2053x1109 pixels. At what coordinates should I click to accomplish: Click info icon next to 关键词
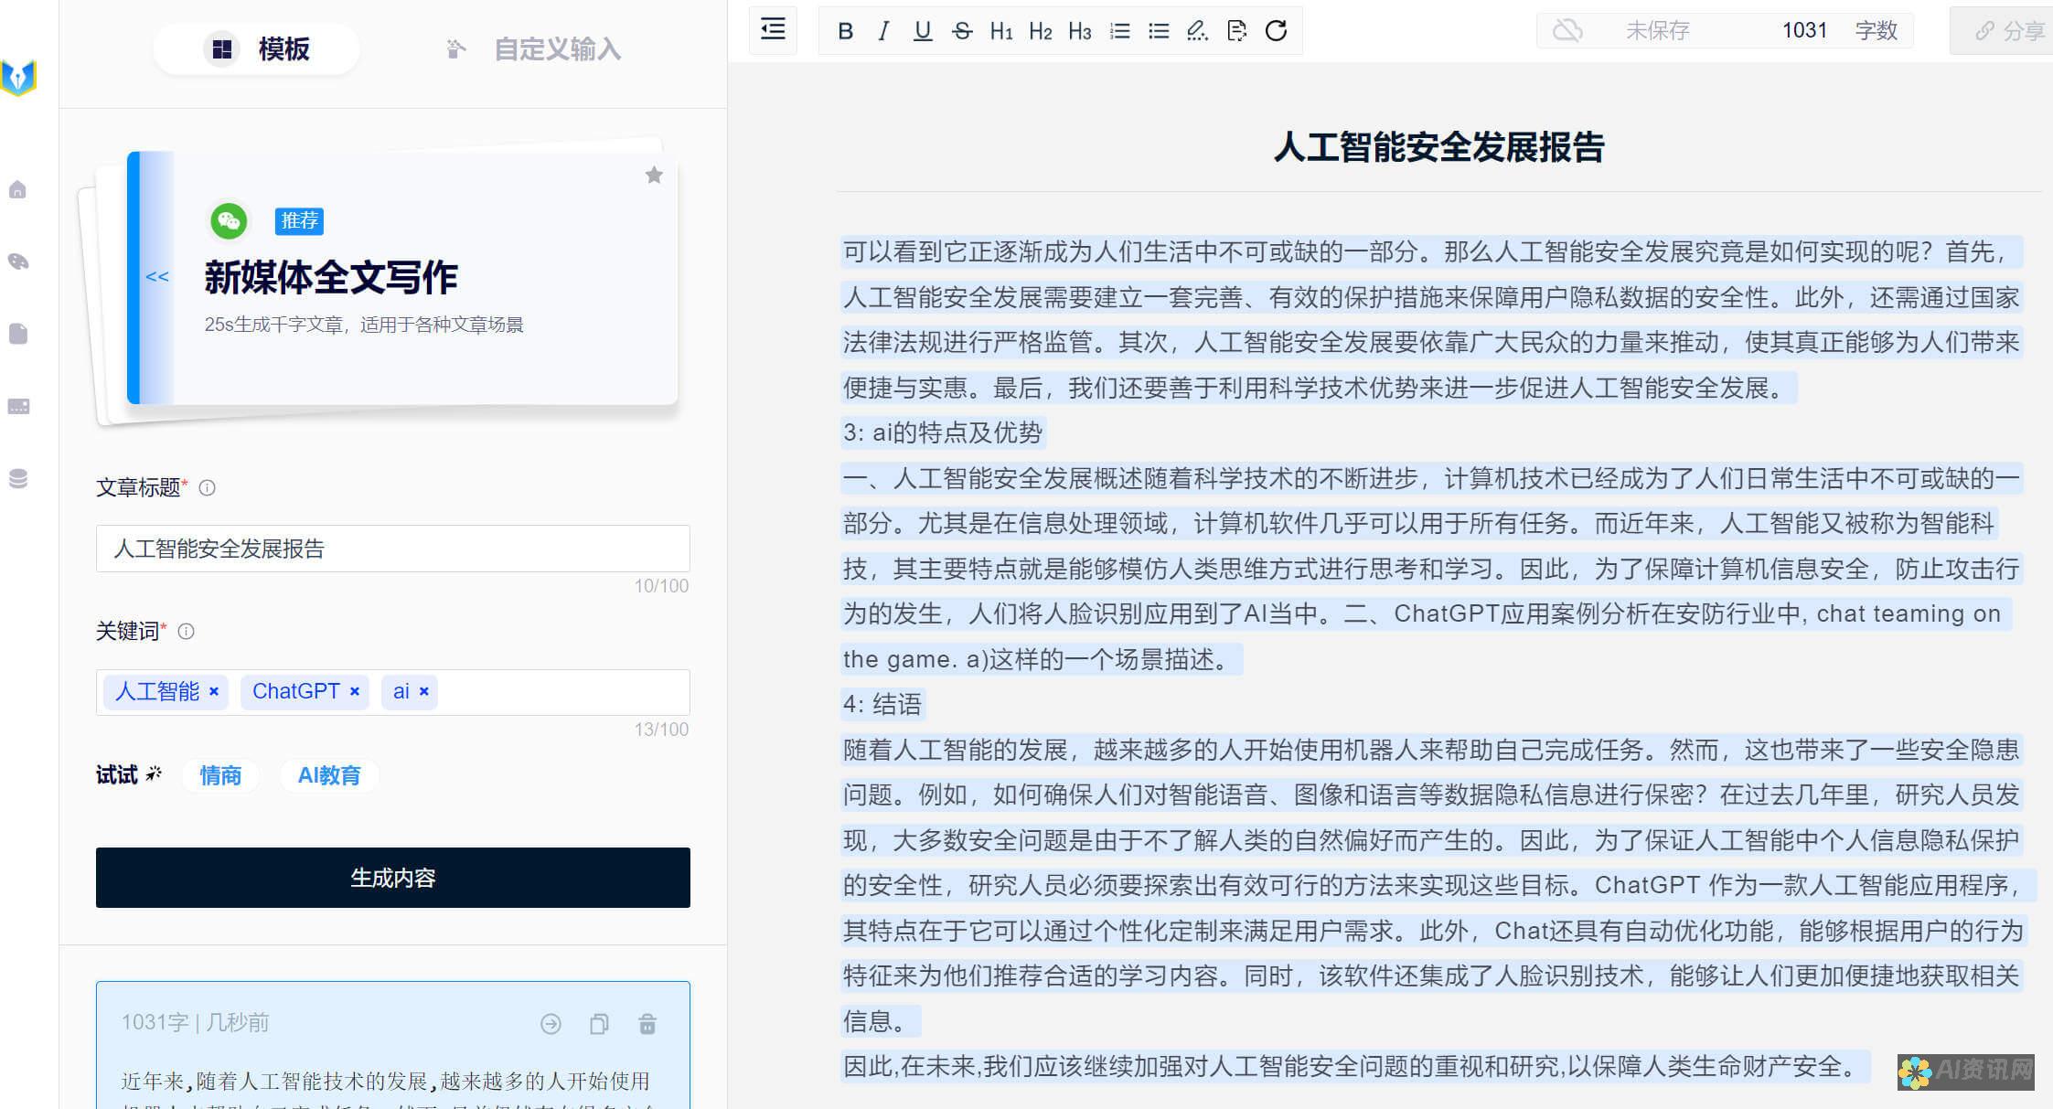186,632
